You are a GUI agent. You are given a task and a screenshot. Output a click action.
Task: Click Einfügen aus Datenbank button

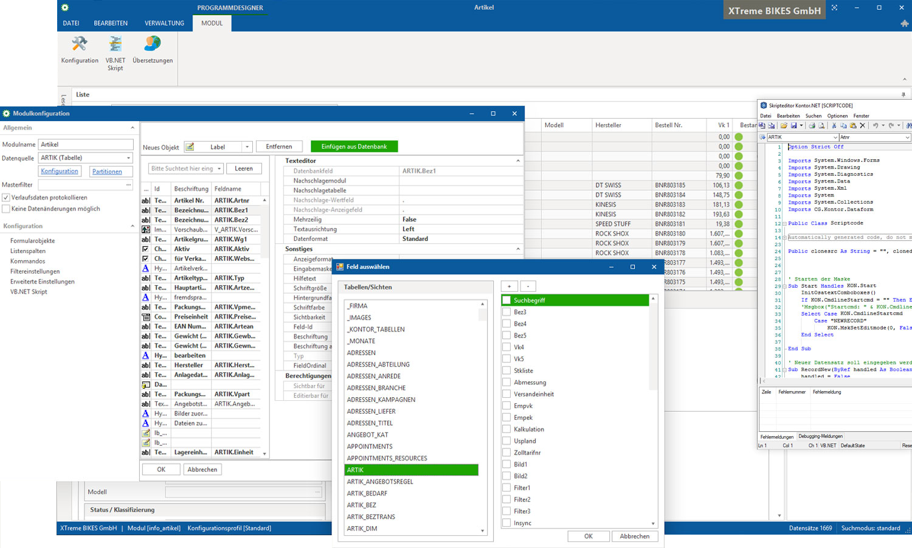coord(354,147)
